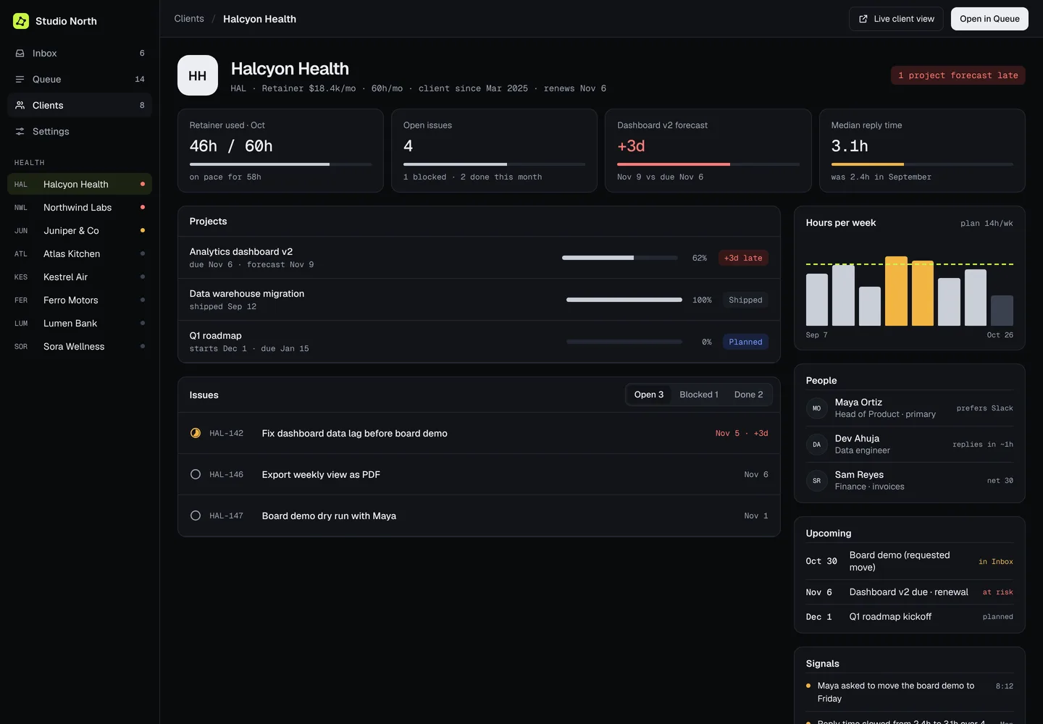Switch to the Done 2 issues tab
Image resolution: width=1043 pixels, height=724 pixels.
point(749,395)
